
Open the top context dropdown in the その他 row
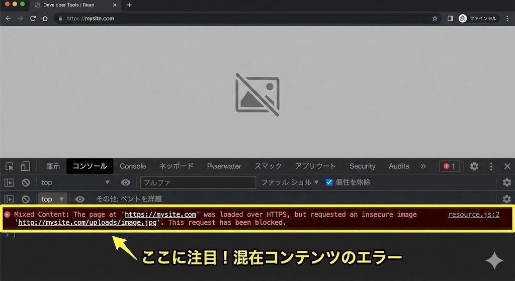[52, 199]
